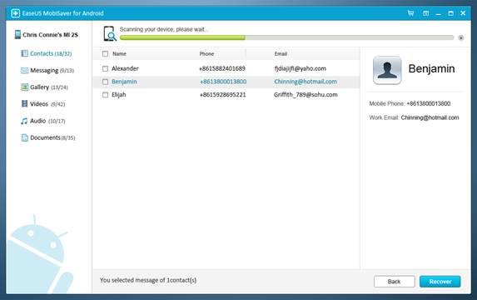Image resolution: width=477 pixels, height=300 pixels.
Task: Select the Documents (8/35) category
Action: coord(52,137)
